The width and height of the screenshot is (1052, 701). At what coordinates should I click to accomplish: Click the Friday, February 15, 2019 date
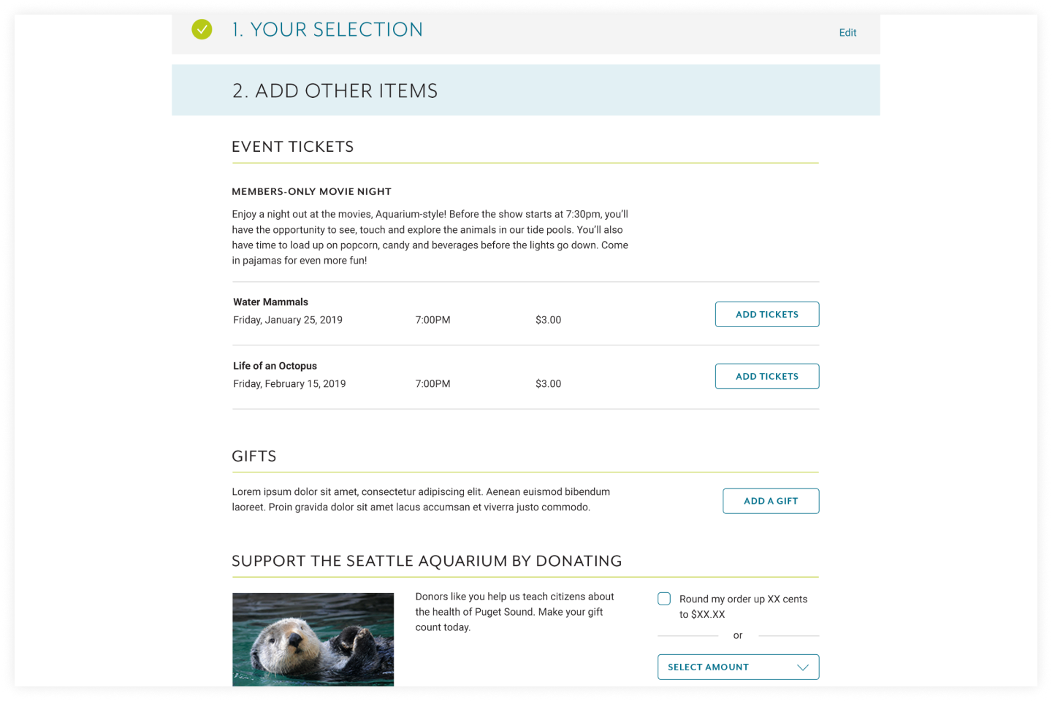click(289, 384)
